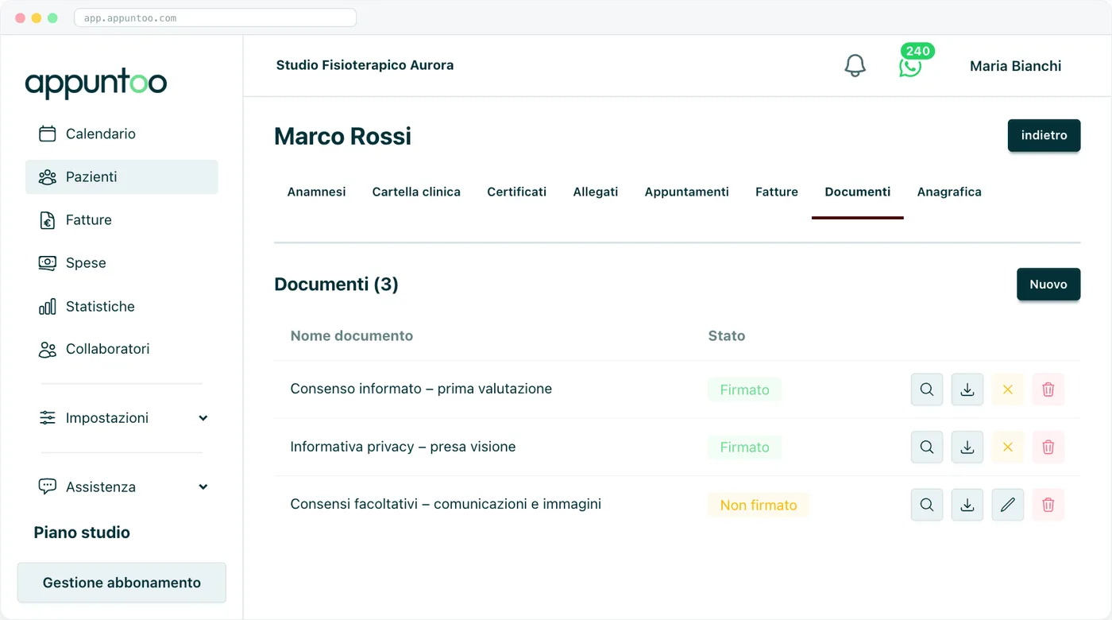
Task: Click Studio Fisioterapico Aurora title
Action: pyautogui.click(x=365, y=65)
